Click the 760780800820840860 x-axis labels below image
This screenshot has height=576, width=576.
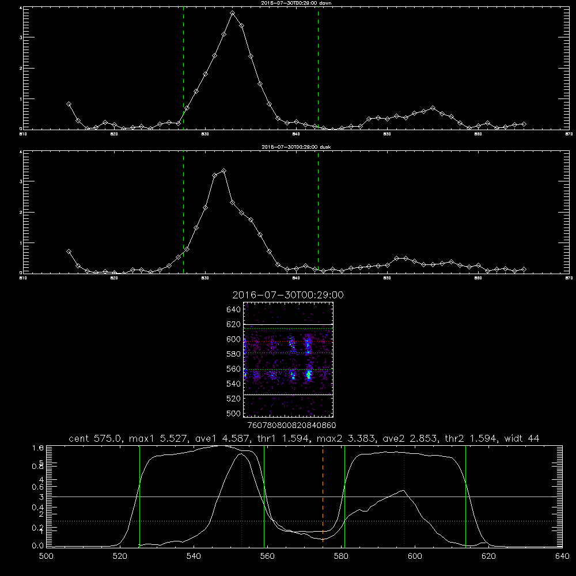[x=291, y=426]
